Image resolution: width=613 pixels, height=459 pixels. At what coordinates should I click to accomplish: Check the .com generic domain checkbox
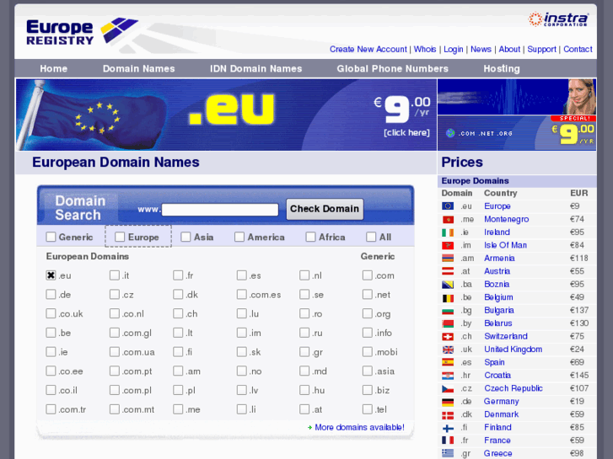[367, 275]
